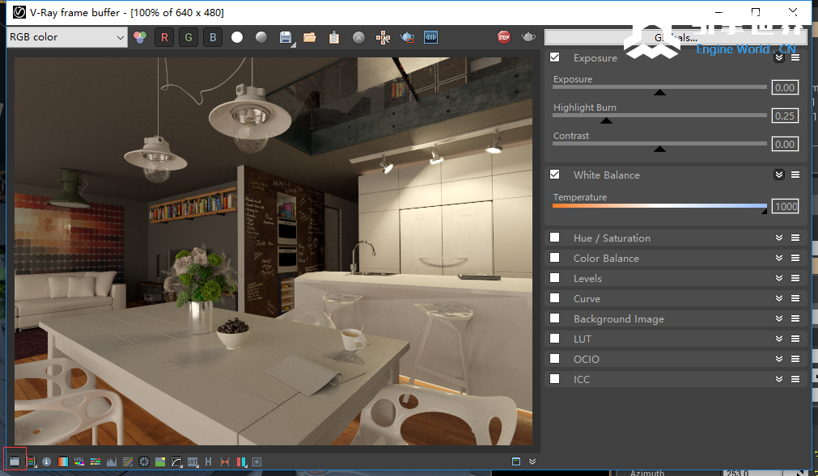The width and height of the screenshot is (818, 476).
Task: Turn on the Curve correction checkbox
Action: point(555,298)
